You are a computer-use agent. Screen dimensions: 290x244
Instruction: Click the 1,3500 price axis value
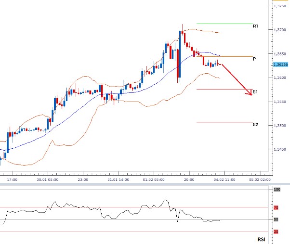(280, 126)
